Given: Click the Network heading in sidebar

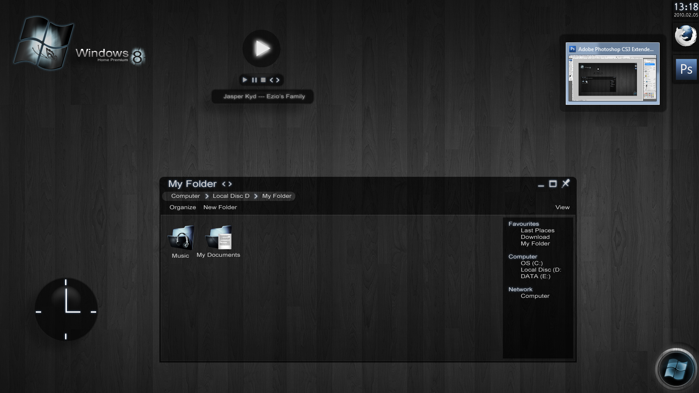Looking at the screenshot, I should click(520, 290).
